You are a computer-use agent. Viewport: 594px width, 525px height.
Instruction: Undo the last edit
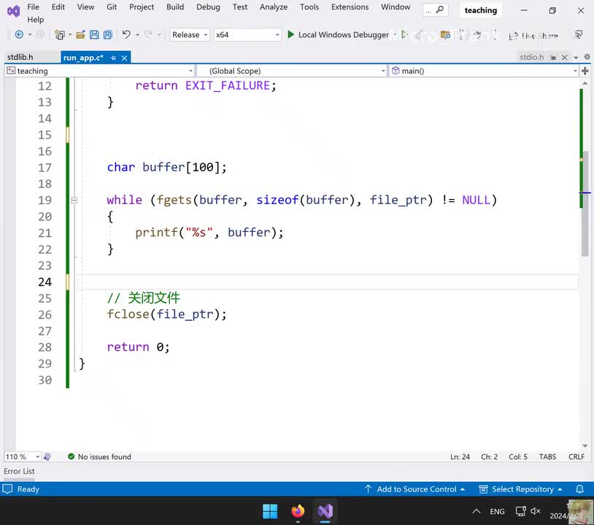pyautogui.click(x=126, y=35)
